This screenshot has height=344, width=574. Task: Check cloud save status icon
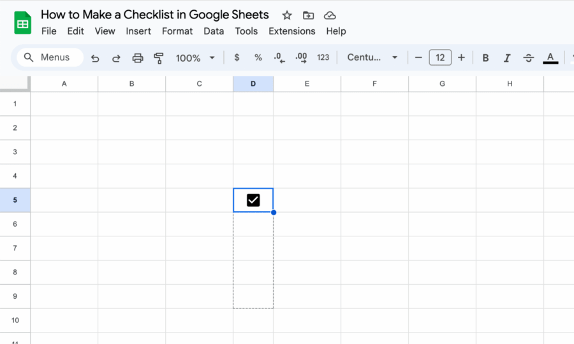(330, 15)
